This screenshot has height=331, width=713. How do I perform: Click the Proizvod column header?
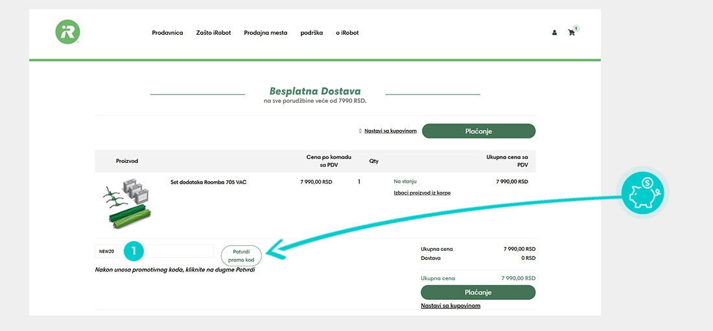pos(127,161)
